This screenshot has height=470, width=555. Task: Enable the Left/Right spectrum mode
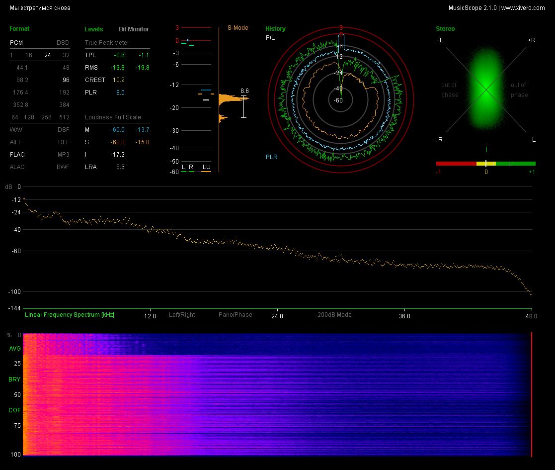(182, 315)
